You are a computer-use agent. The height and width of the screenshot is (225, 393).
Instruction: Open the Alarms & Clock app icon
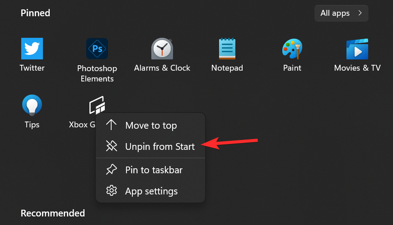[162, 49]
